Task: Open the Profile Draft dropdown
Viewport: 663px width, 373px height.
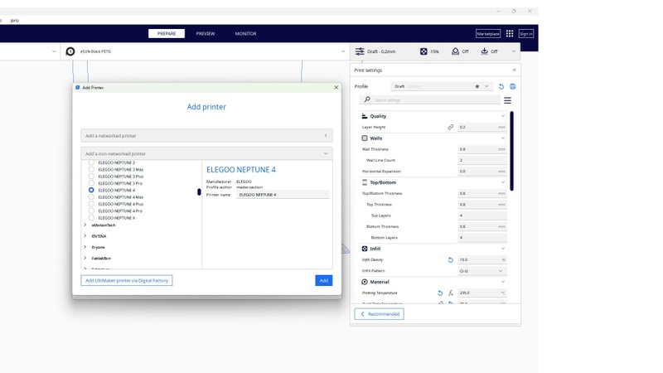Action: [441, 86]
